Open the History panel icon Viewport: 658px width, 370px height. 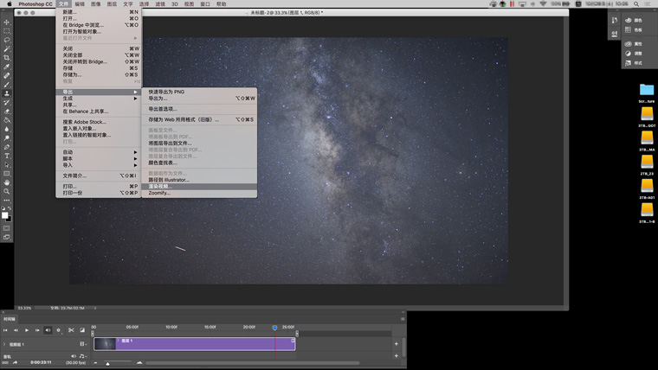pyautogui.click(x=615, y=20)
